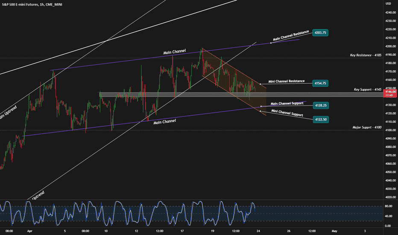Click the gray key support zone rectangle
The image size is (398, 235).
[241, 94]
